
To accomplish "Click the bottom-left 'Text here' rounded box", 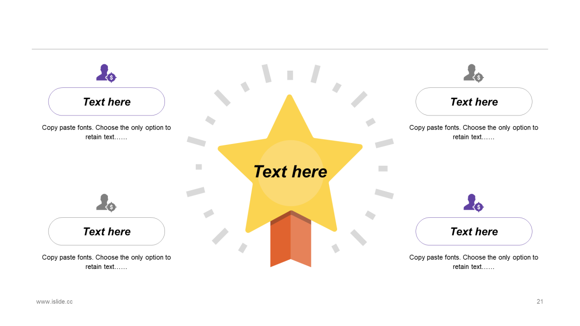I will point(106,231).
